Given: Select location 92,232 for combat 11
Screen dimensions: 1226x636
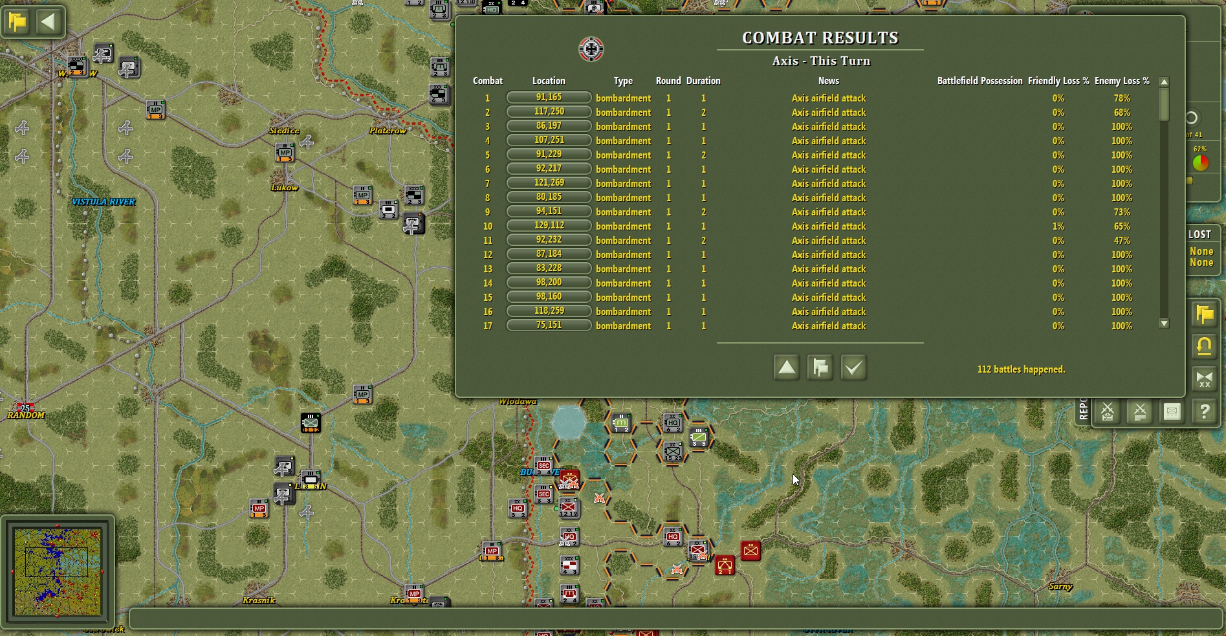Looking at the screenshot, I should click(549, 240).
